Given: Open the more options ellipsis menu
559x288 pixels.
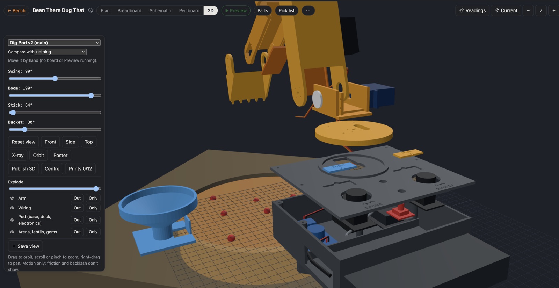Looking at the screenshot, I should [x=308, y=10].
